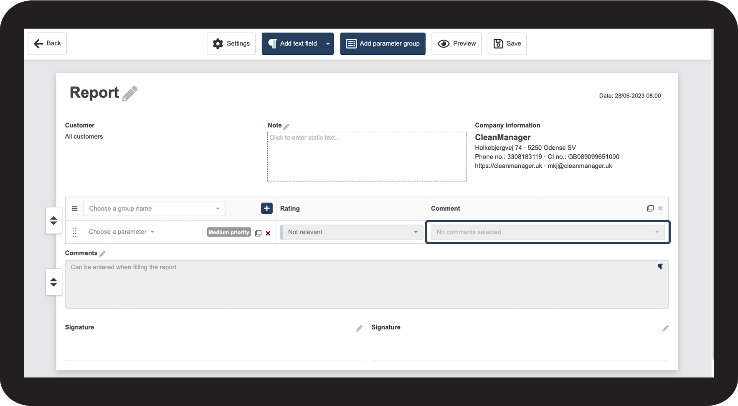
Task: Click Add text field button
Action: click(292, 43)
